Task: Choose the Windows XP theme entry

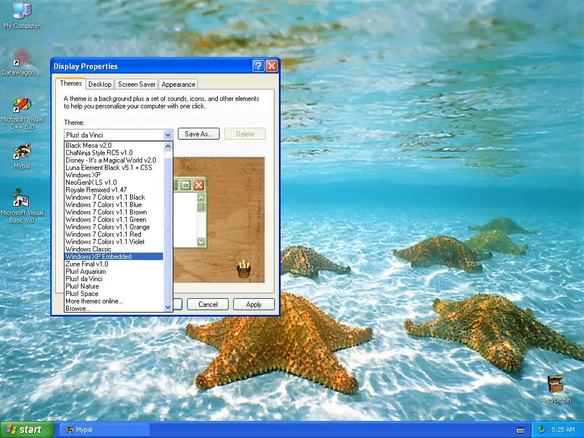Action: coord(114,175)
